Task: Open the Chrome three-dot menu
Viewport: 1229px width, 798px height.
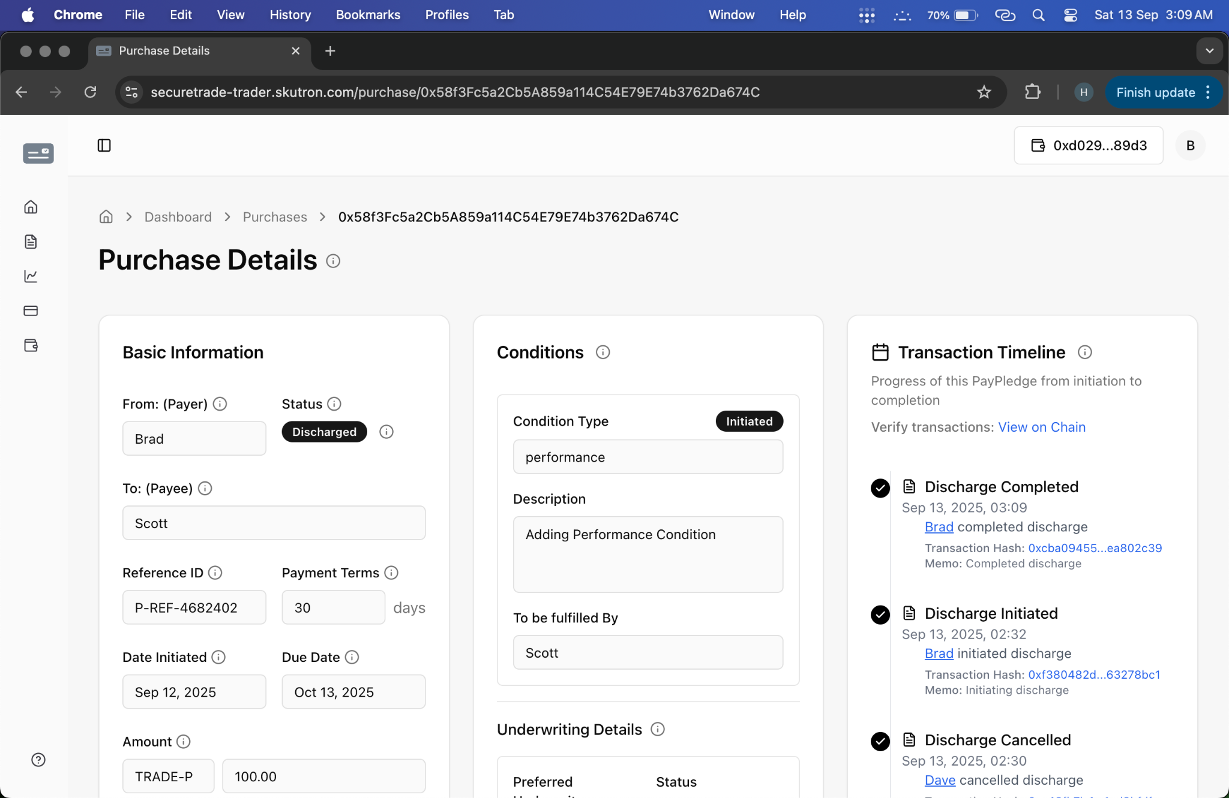Action: click(x=1208, y=92)
